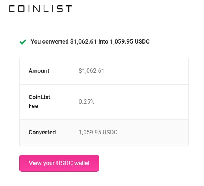Click the $1,062.61 figure in the headline

point(84,42)
